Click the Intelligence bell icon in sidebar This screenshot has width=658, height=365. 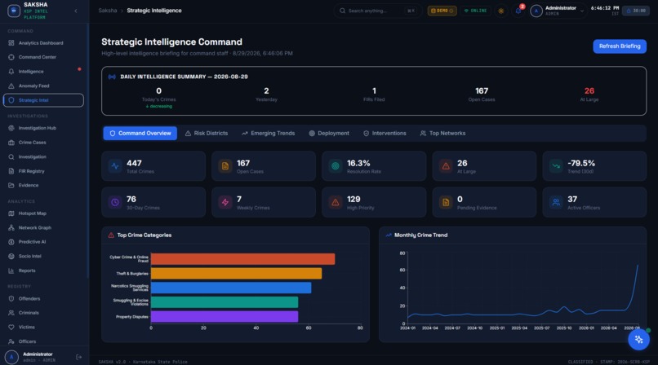[x=11, y=71]
